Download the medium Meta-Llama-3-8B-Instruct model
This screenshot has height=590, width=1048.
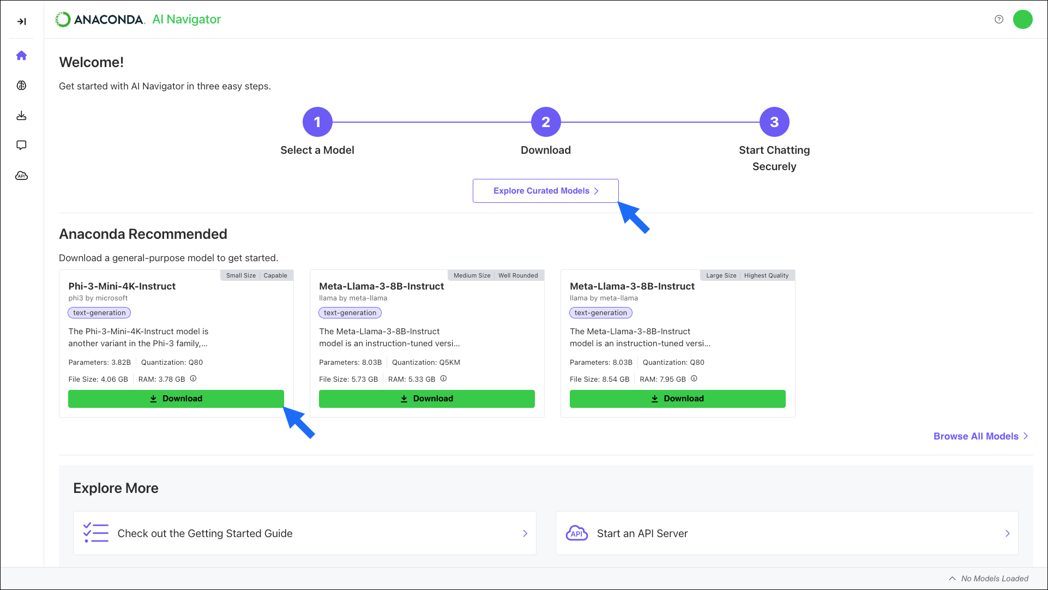pos(426,399)
